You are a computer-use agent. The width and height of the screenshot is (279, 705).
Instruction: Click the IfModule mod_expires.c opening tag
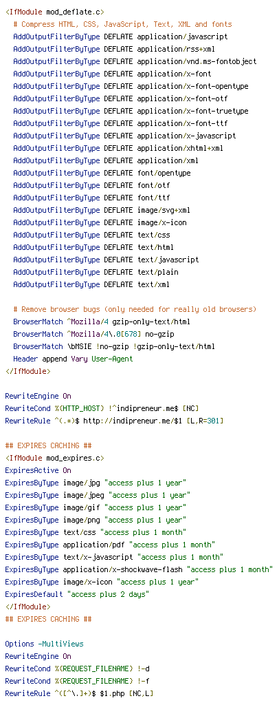[x=54, y=458]
